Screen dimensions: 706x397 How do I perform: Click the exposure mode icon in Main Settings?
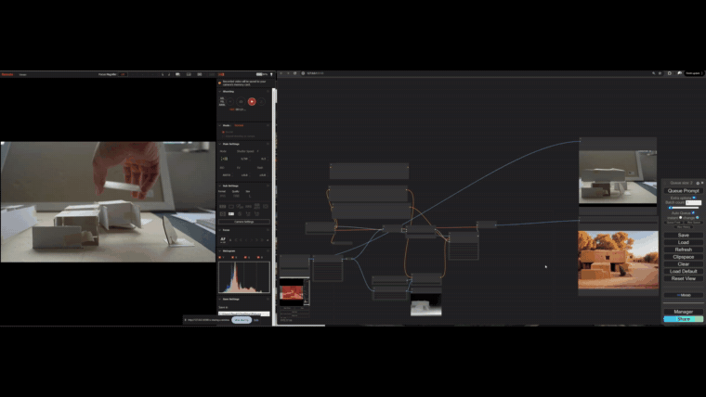224,159
